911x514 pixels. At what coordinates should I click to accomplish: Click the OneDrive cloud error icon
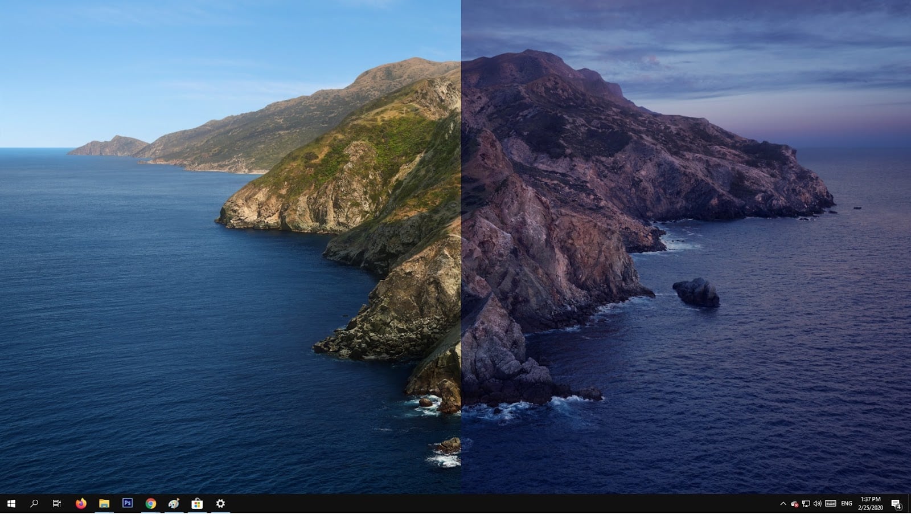tap(795, 504)
